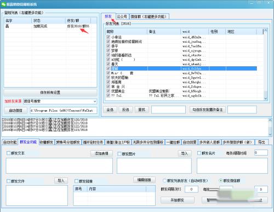
Task: Click the WeChat install path field
Action: pos(64,110)
